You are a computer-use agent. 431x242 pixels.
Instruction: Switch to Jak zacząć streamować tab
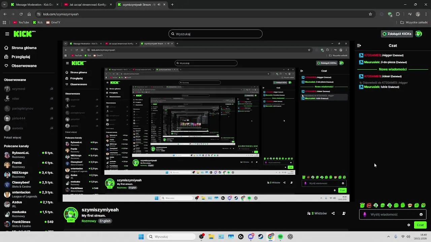(x=88, y=5)
